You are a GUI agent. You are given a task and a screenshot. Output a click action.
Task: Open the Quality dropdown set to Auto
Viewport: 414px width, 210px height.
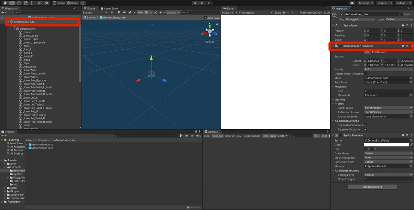click(387, 69)
